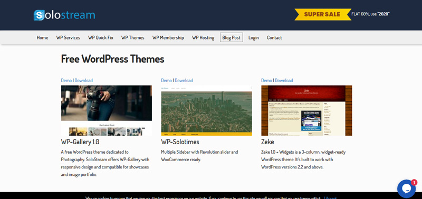
Task: Click the Solostream logo
Action: 64,15
